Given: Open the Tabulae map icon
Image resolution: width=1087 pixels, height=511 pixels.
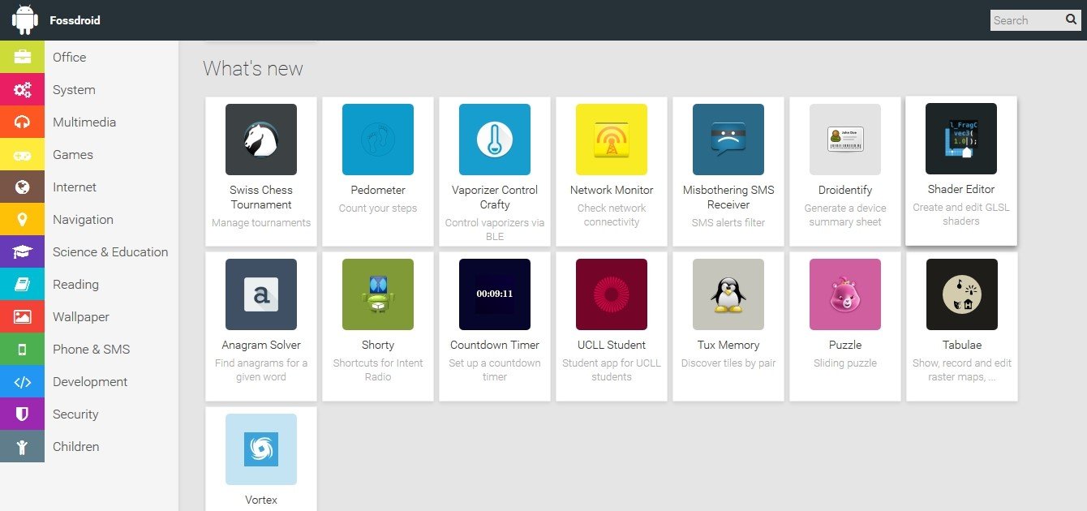Looking at the screenshot, I should [x=962, y=294].
